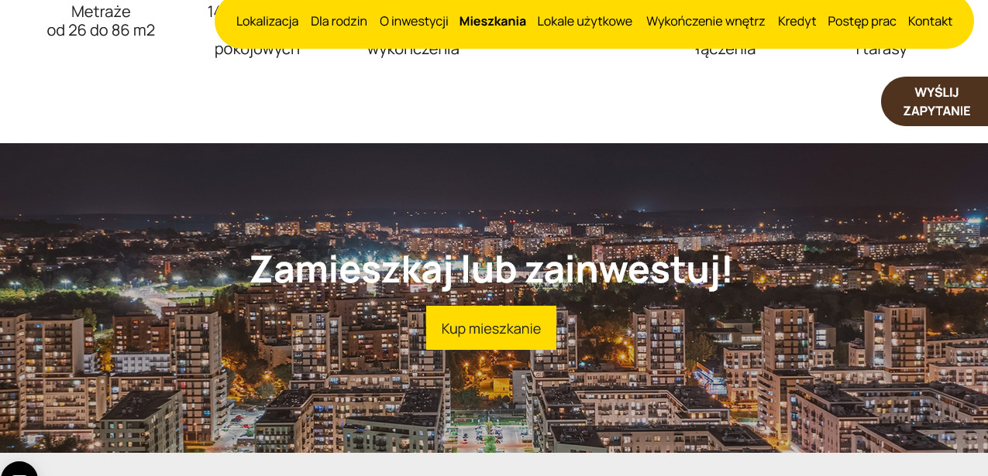Click the Metraże od 26 do 86 m2 text
This screenshot has width=988, height=476.
pos(101,21)
